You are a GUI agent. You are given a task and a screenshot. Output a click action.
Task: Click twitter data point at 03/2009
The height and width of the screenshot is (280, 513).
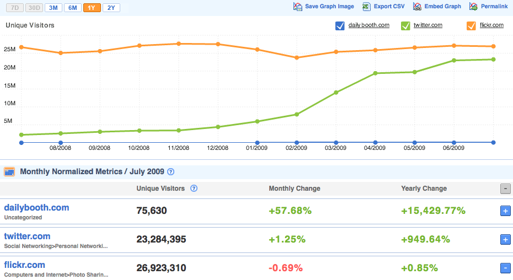pyautogui.click(x=336, y=93)
